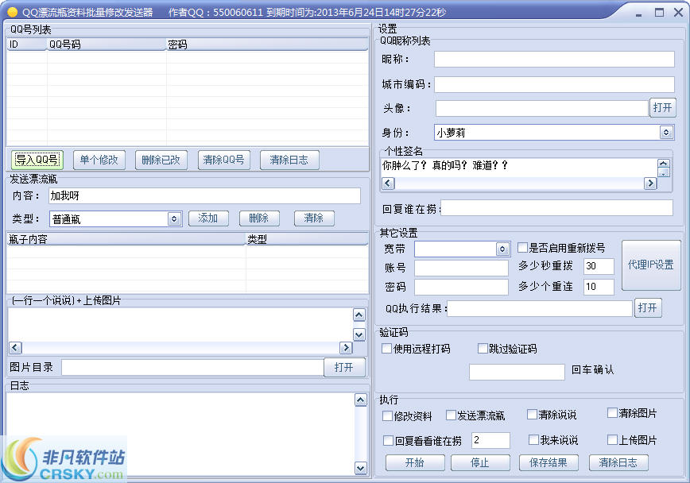This screenshot has height=483, width=690.
Task: Clear the log under QQ号列表
Action: pyautogui.click(x=289, y=160)
